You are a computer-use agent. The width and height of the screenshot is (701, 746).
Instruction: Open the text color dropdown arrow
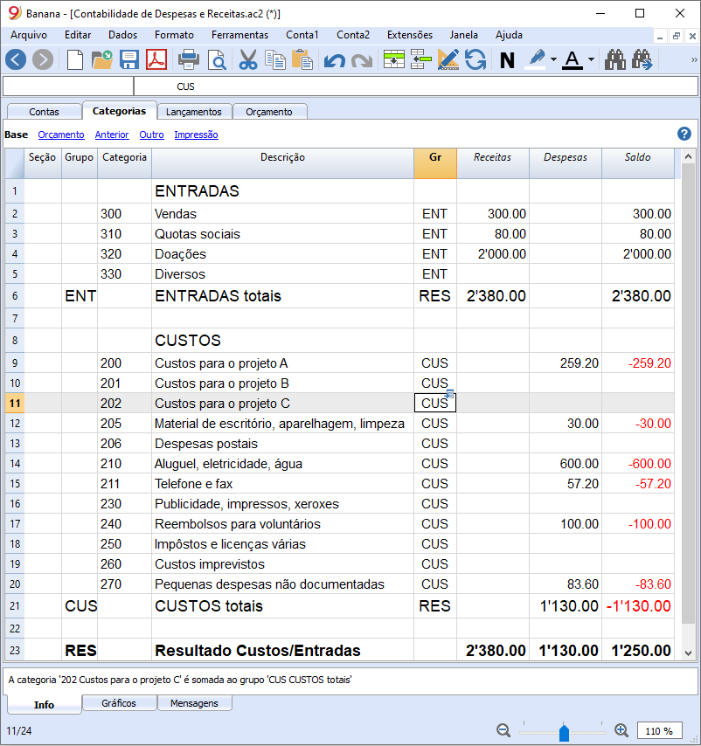[591, 60]
